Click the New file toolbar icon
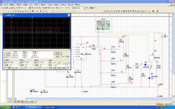The width and height of the screenshot is (175, 109). [x=2, y=8]
